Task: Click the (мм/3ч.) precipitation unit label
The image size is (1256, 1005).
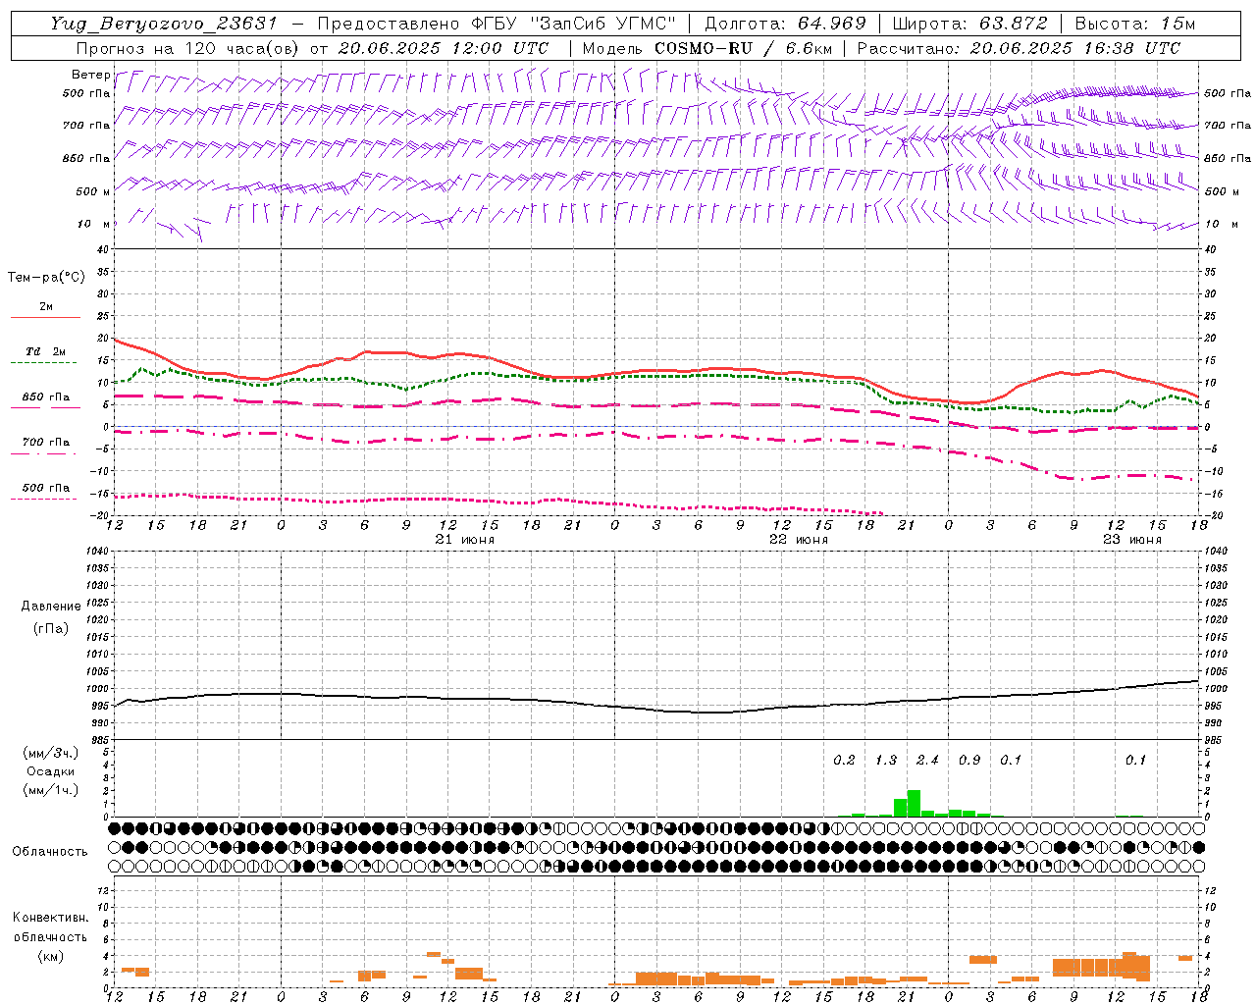Action: coord(51,754)
